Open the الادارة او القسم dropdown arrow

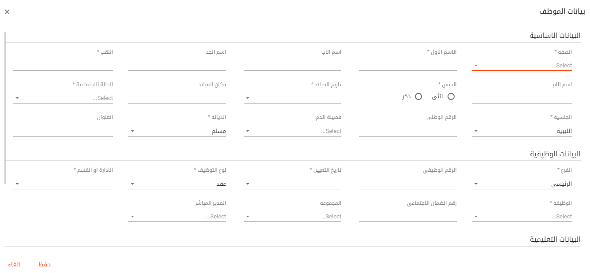coord(17,184)
